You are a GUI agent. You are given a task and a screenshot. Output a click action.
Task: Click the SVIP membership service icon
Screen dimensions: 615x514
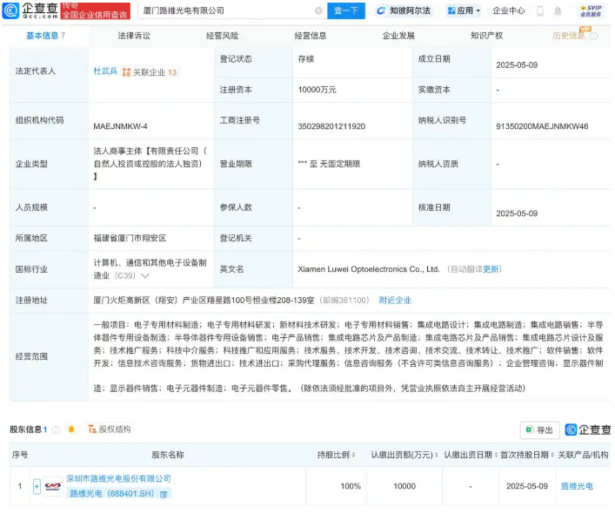[591, 10]
